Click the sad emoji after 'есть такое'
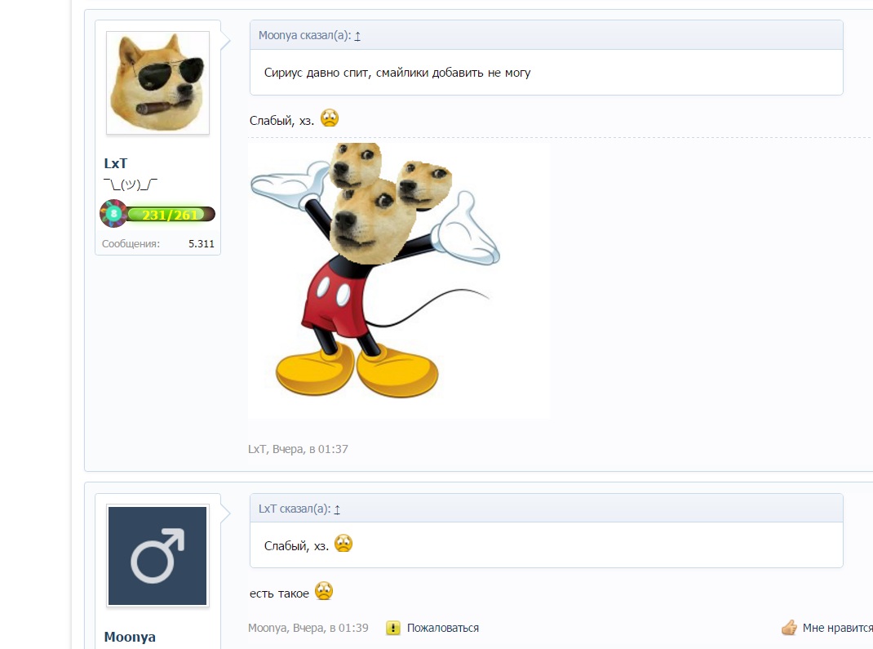Screen dimensions: 873x649 tap(324, 592)
